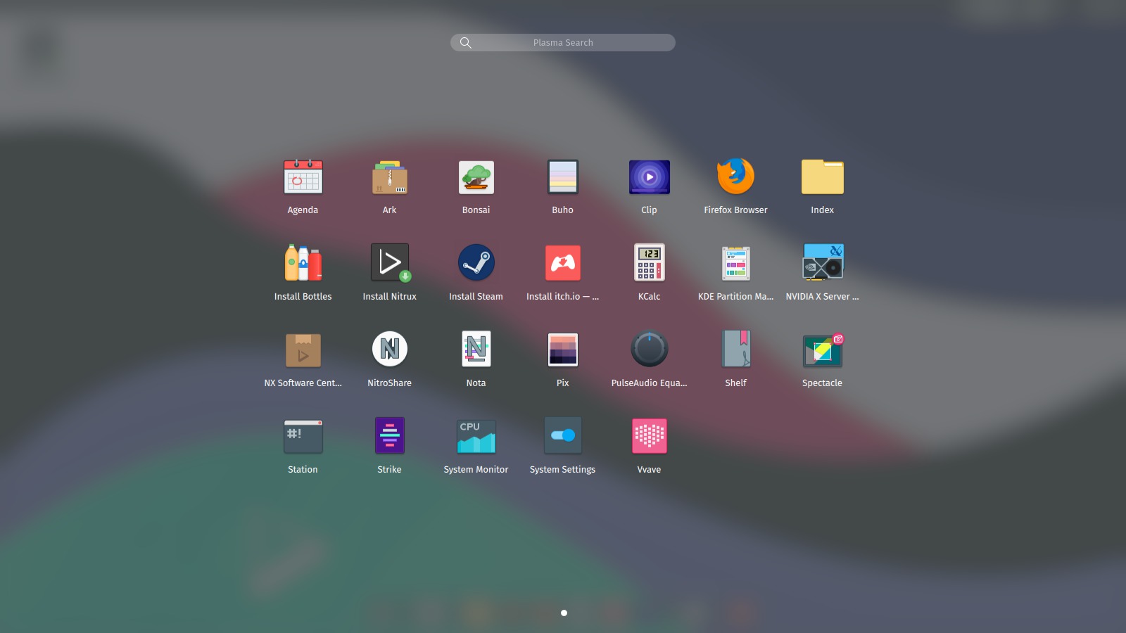Image resolution: width=1126 pixels, height=633 pixels.
Task: Launch the Buho notes app
Action: click(x=562, y=177)
